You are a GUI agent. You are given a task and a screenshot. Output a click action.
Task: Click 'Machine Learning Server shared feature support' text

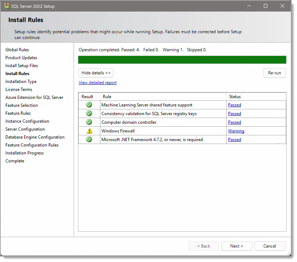pyautogui.click(x=147, y=105)
